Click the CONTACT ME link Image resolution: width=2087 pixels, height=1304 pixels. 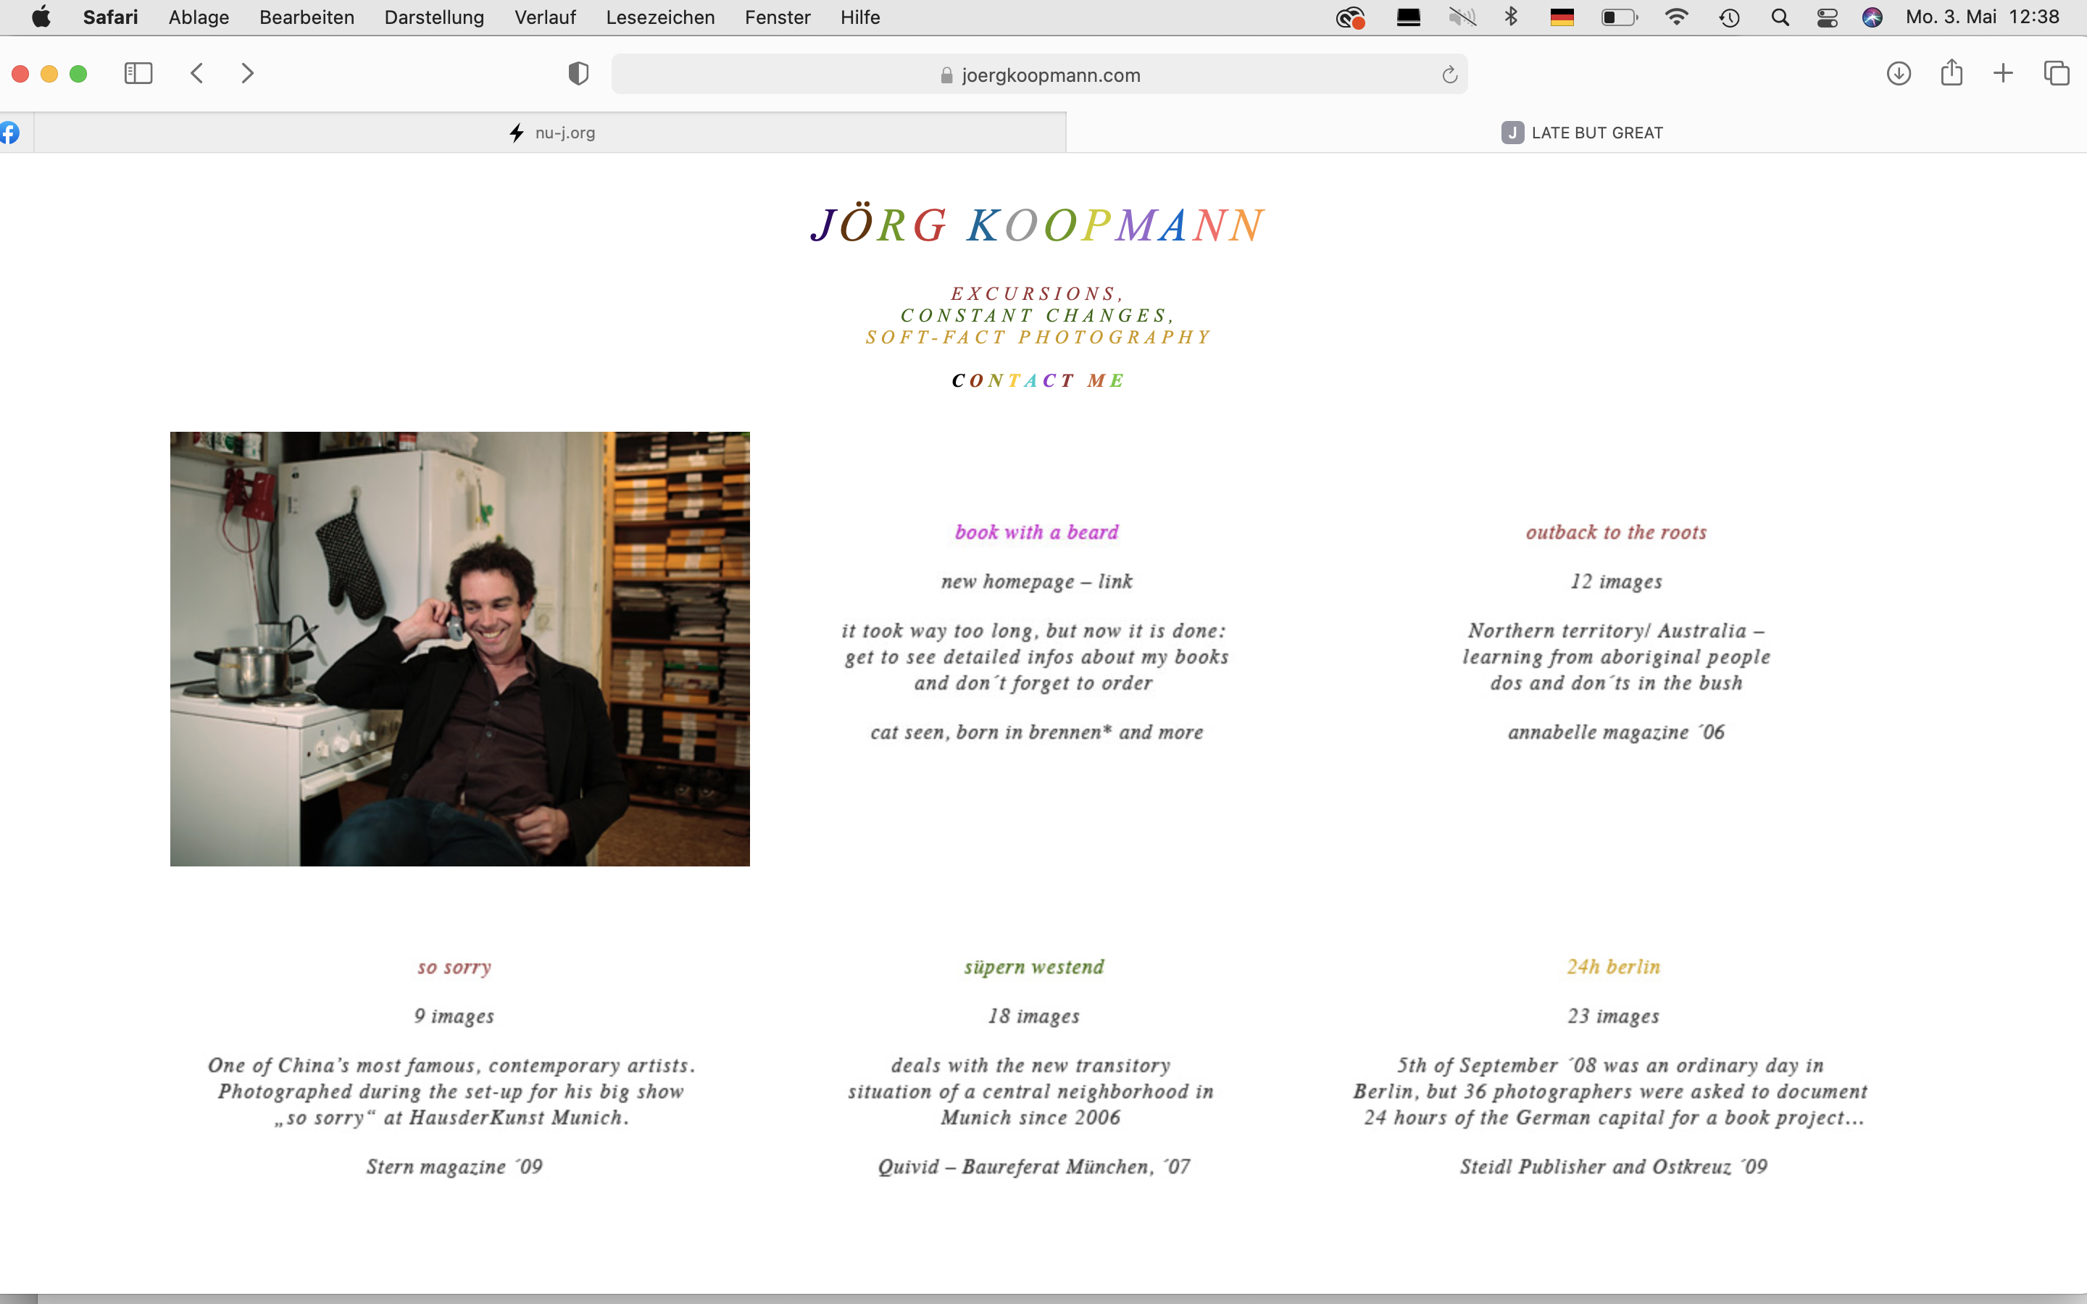coord(1038,380)
